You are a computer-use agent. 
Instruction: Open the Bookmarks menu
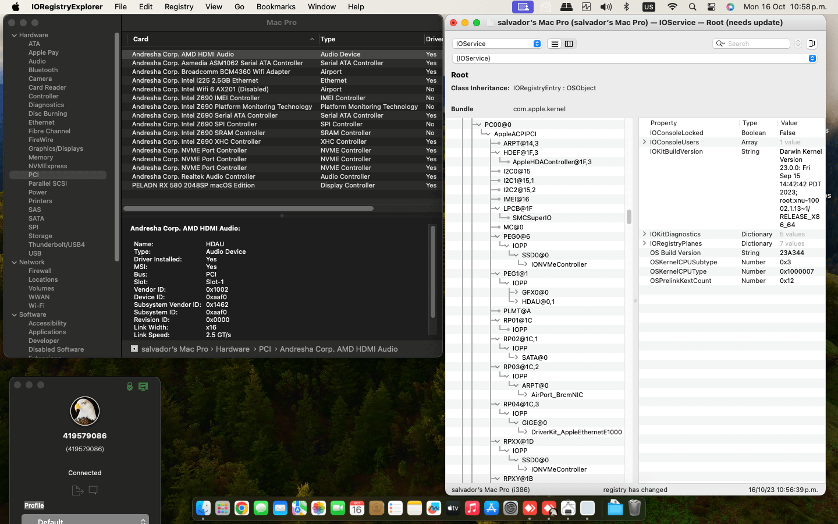coord(276,7)
